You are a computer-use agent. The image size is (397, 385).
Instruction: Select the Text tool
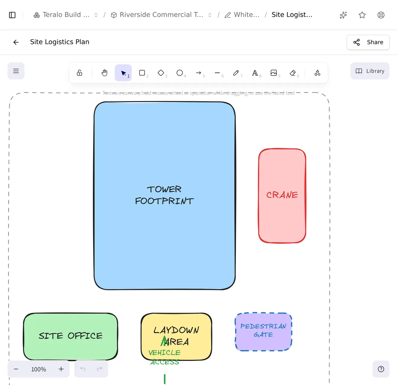pyautogui.click(x=255, y=73)
